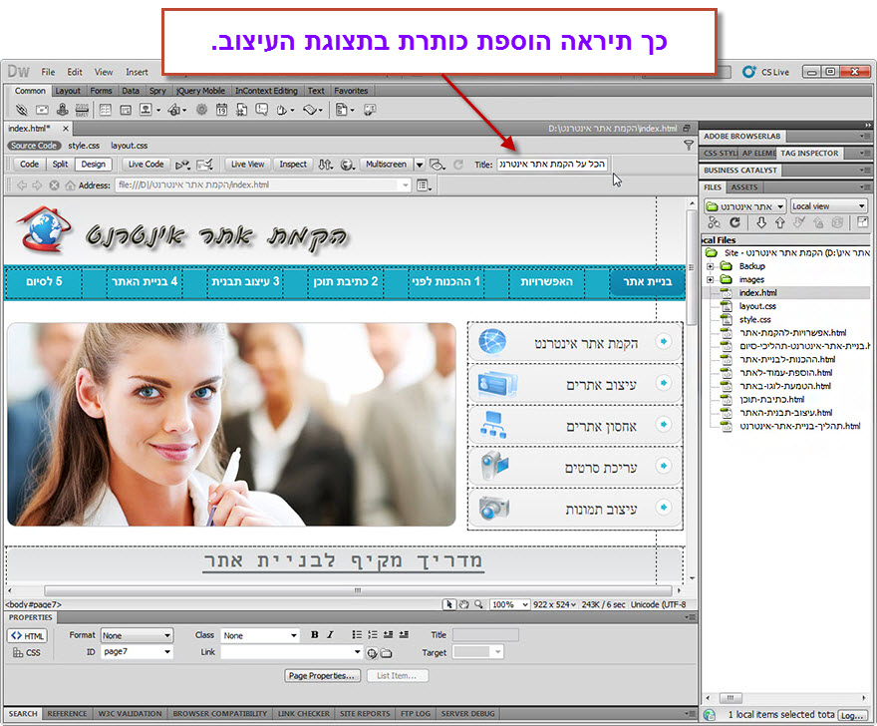The height and width of the screenshot is (726, 877).
Task: Toggle bold formatting in Properties
Action: 313,636
